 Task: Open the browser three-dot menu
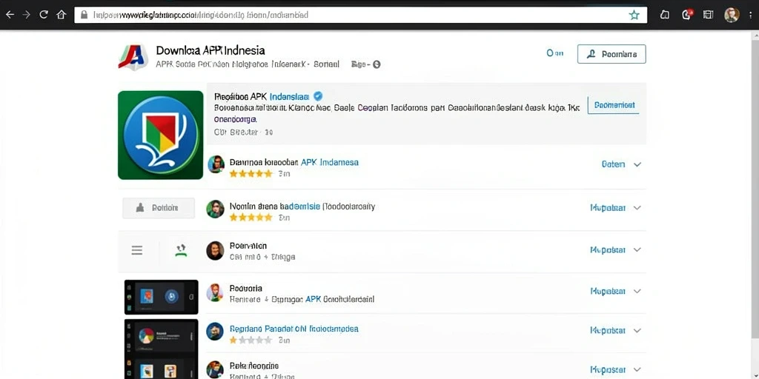[x=750, y=15]
